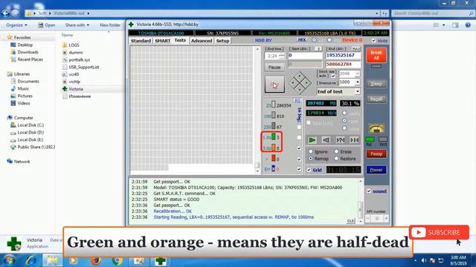Open Victoria file in the Explorer list

click(x=76, y=89)
